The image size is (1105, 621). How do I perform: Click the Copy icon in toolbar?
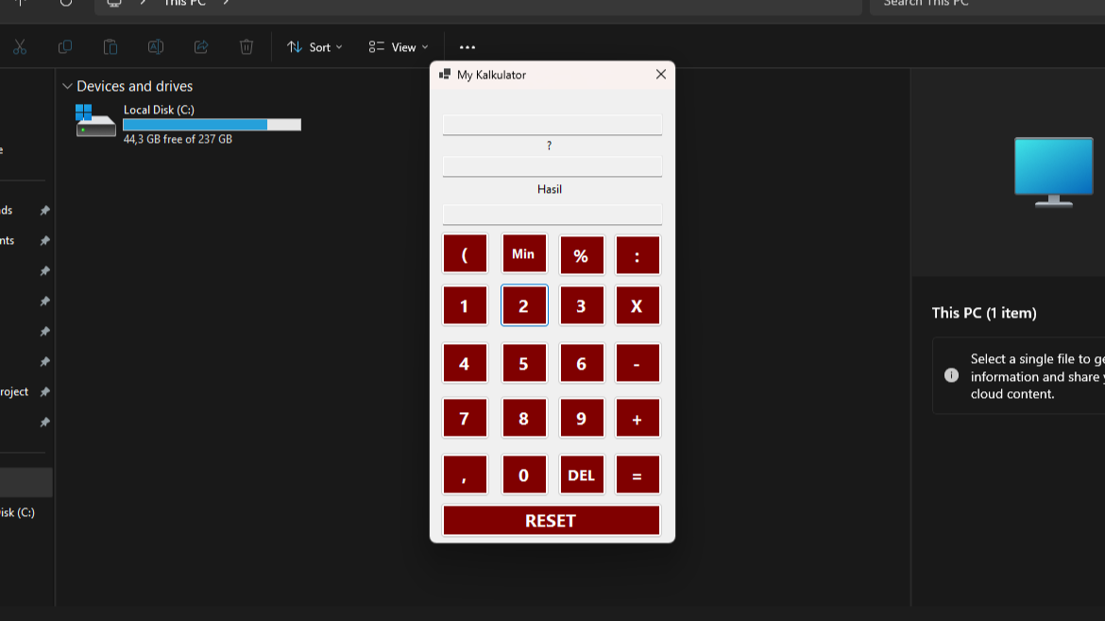[65, 47]
